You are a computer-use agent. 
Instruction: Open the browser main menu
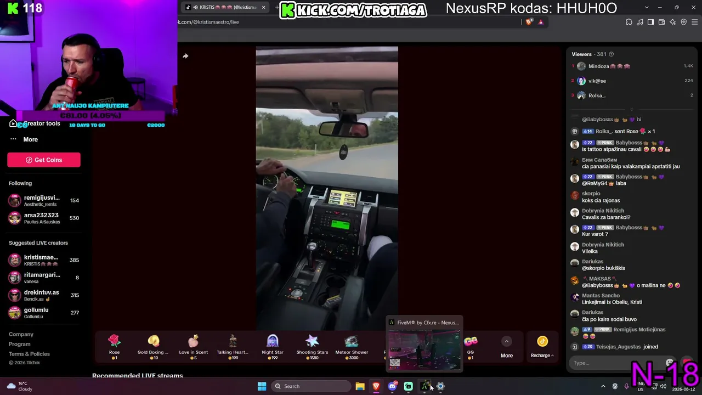695,22
